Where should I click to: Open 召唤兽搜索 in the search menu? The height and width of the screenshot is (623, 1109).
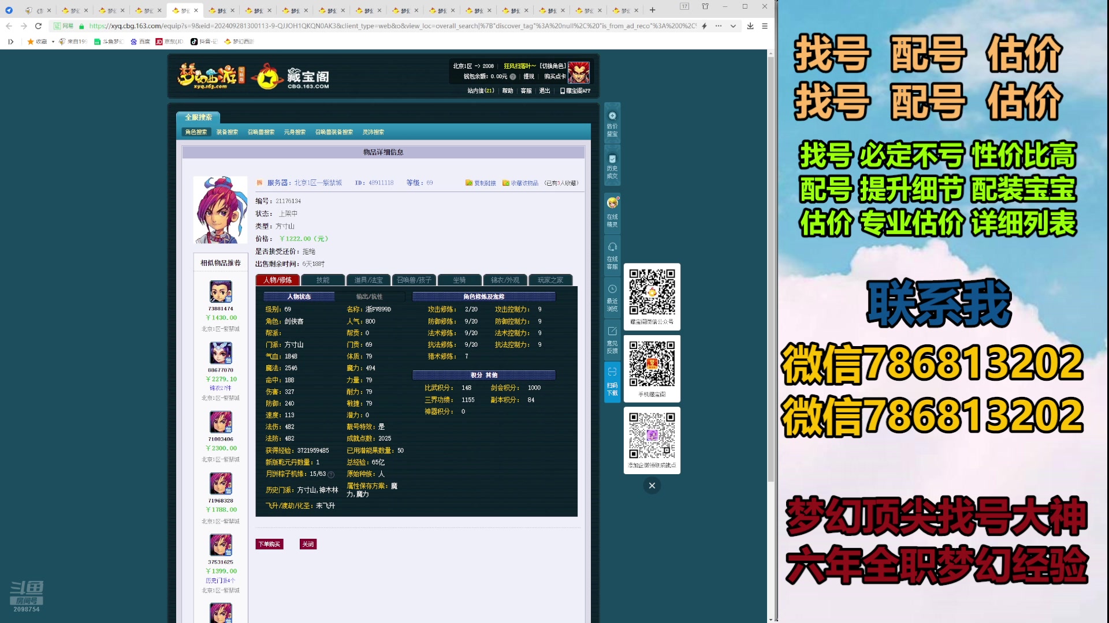click(261, 132)
